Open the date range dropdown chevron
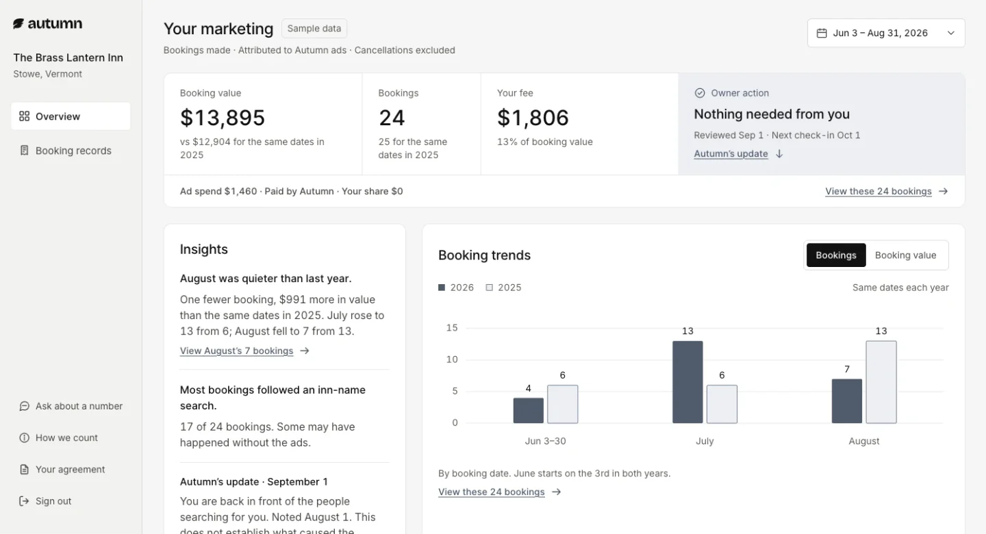This screenshot has height=534, width=986. coord(951,33)
